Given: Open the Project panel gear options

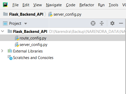Looking at the screenshot, I should 112,23.
